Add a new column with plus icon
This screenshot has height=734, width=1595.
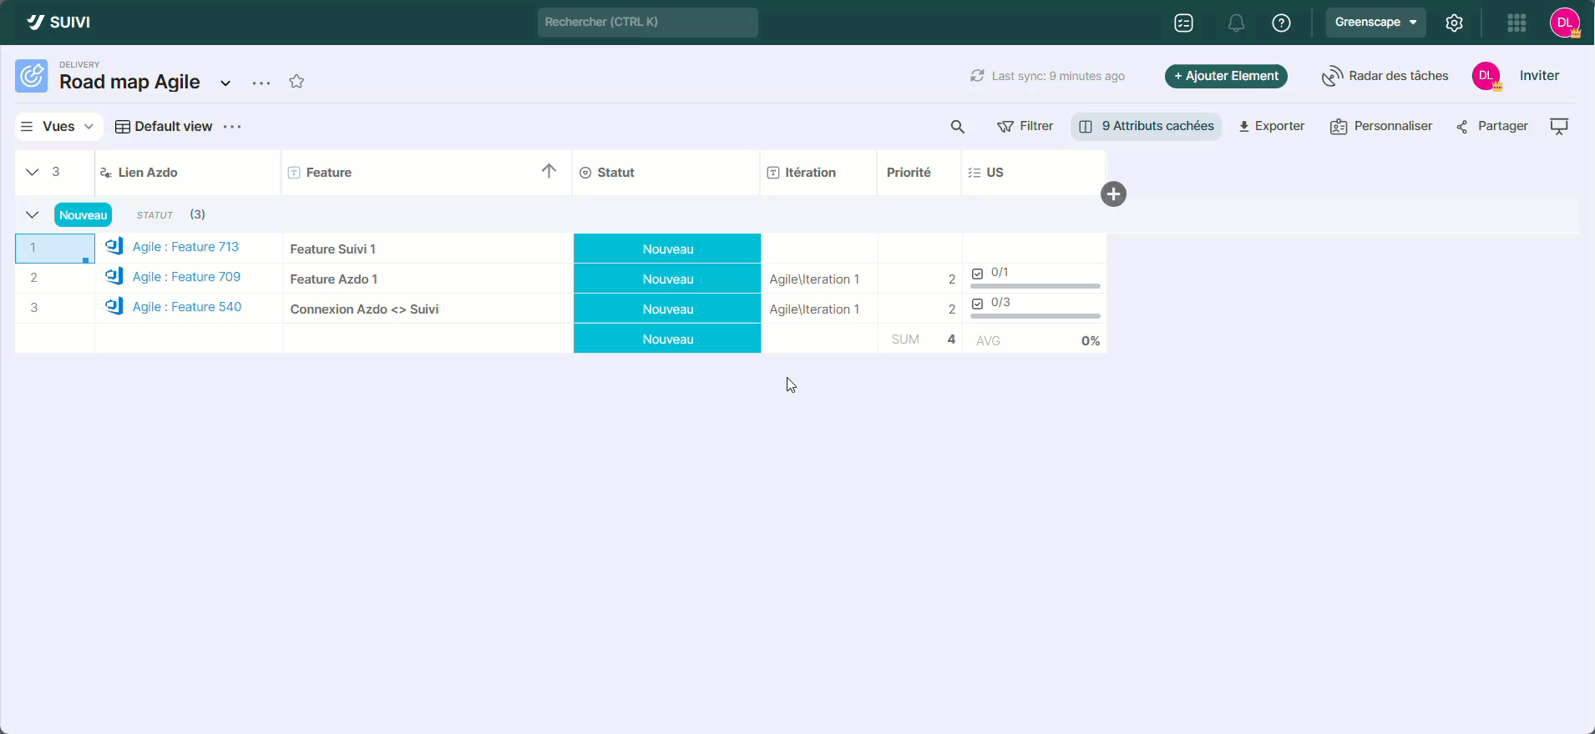(1113, 194)
